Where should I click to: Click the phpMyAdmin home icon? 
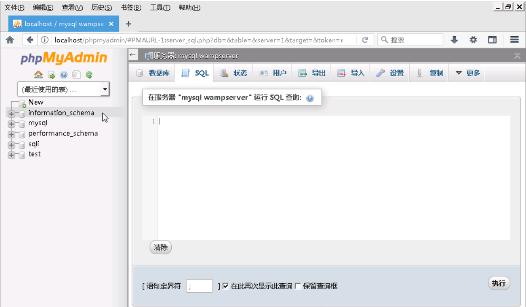[38, 75]
